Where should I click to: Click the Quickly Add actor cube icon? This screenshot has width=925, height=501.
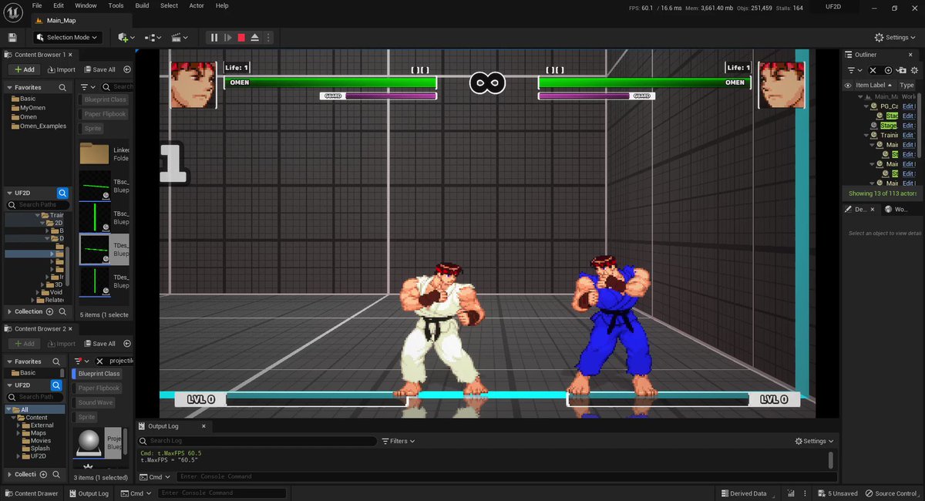point(123,37)
